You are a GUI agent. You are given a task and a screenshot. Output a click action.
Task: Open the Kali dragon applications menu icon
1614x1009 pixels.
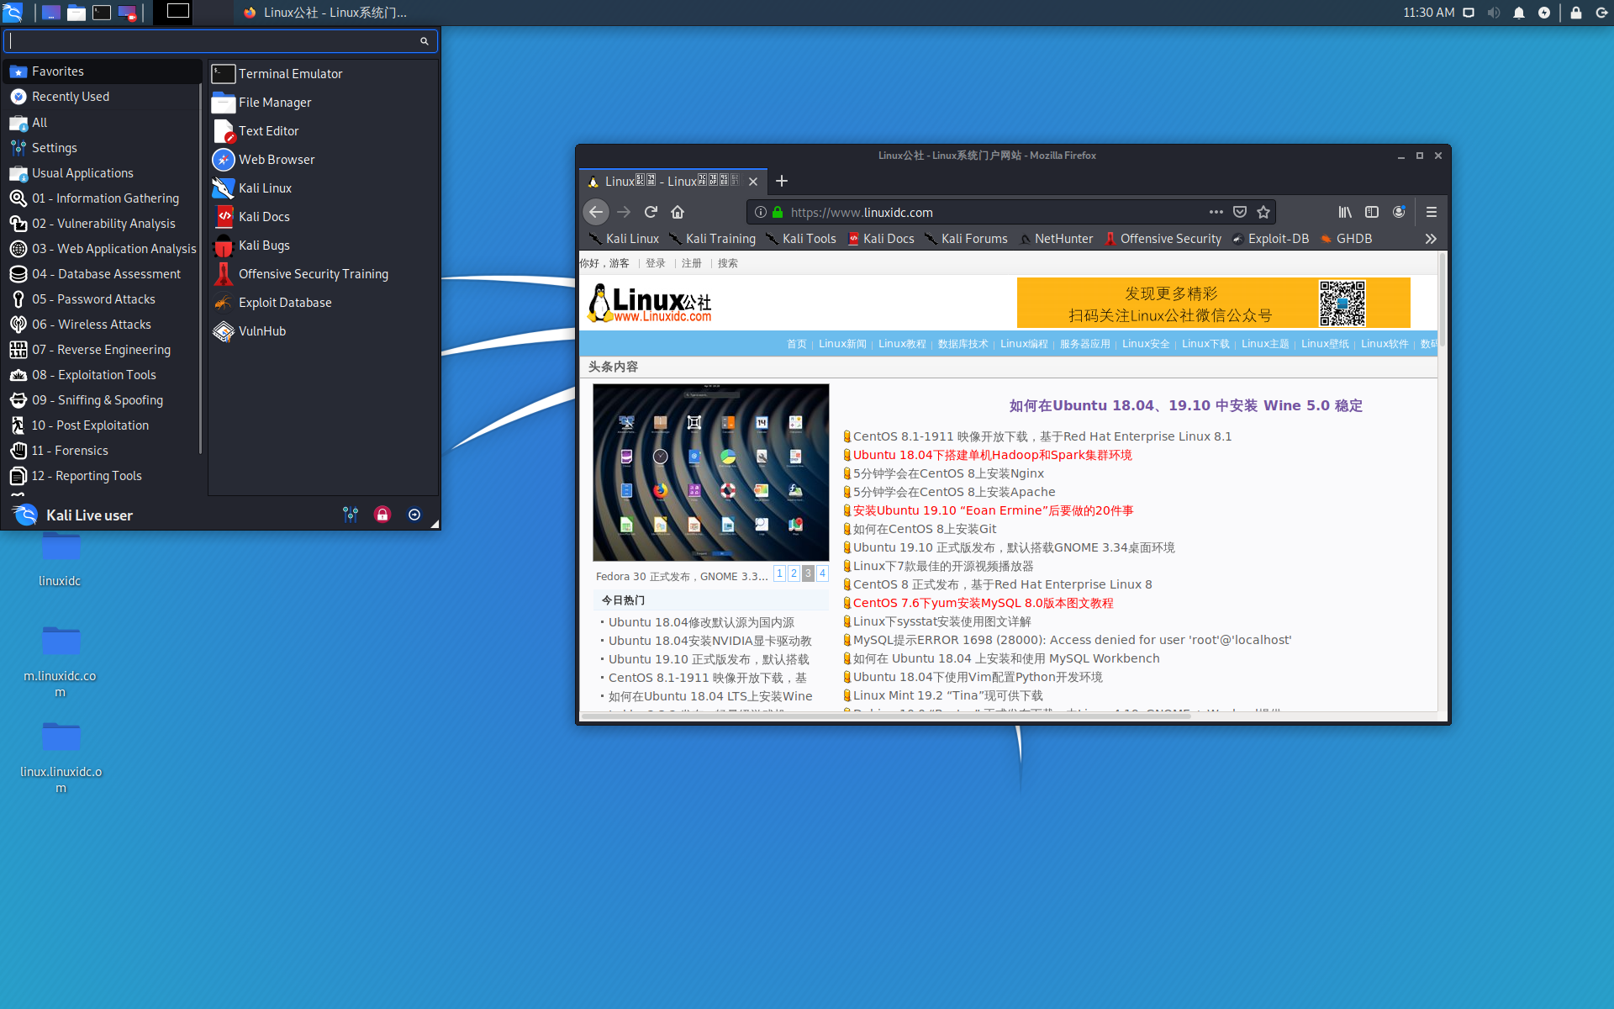pyautogui.click(x=13, y=12)
